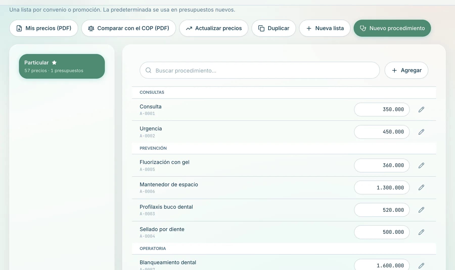The image size is (455, 270).
Task: Download Mis precios (PDF)
Action: pos(44,28)
